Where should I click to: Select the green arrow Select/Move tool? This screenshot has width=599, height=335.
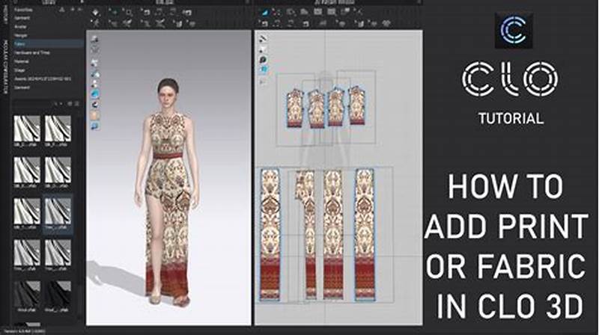[114, 13]
